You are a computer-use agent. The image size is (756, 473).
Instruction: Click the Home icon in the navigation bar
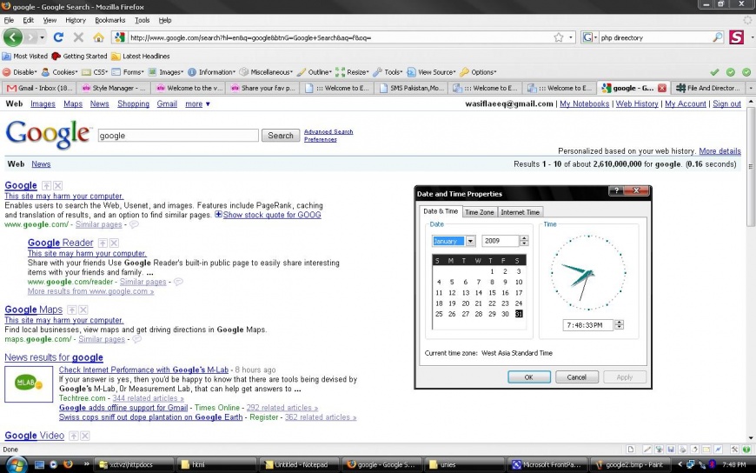[x=98, y=37]
